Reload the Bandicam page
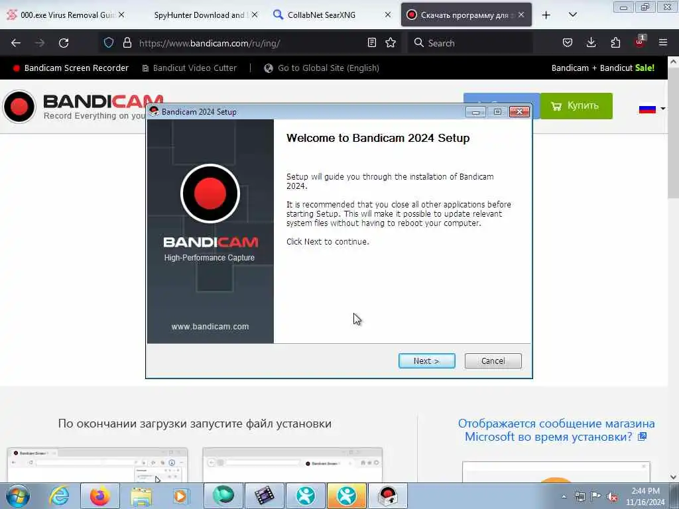 64,43
